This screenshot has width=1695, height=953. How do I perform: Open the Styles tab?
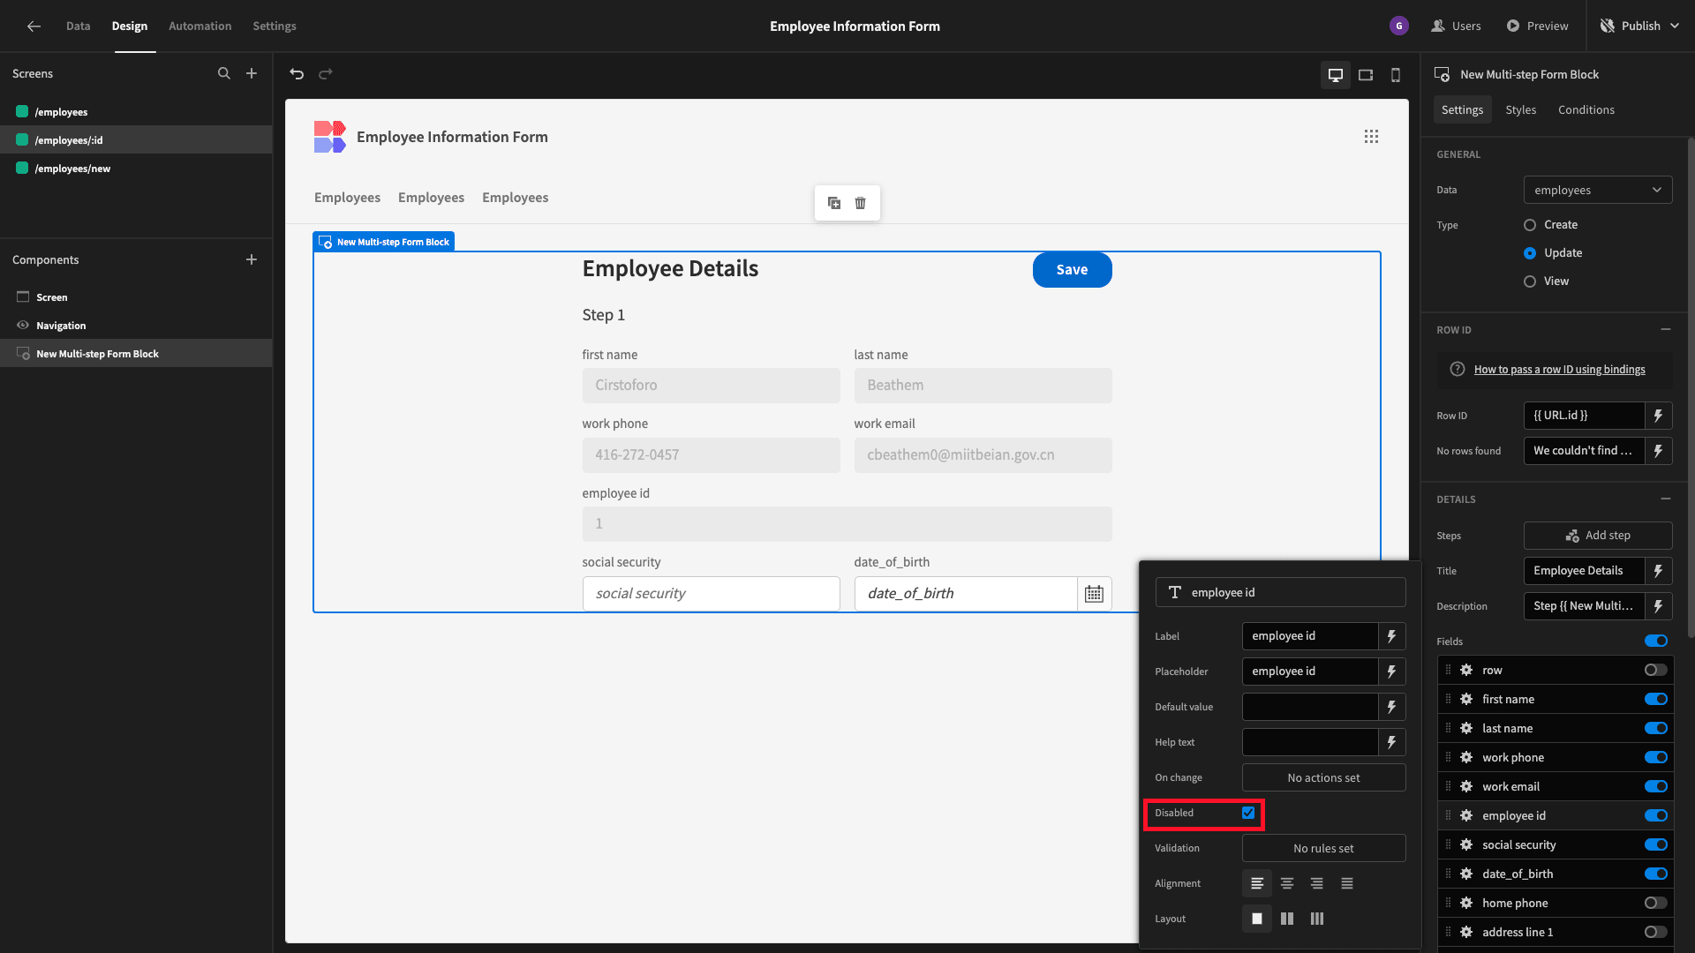[x=1521, y=110]
